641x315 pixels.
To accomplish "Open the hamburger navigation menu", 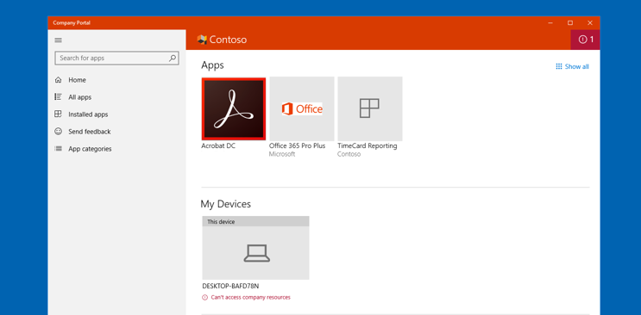I will tap(58, 40).
